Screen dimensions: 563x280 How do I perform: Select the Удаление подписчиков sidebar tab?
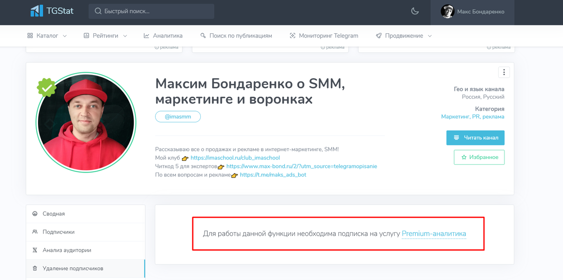pos(85,269)
